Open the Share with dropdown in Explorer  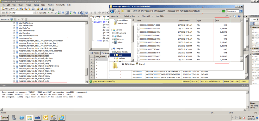[147, 16]
